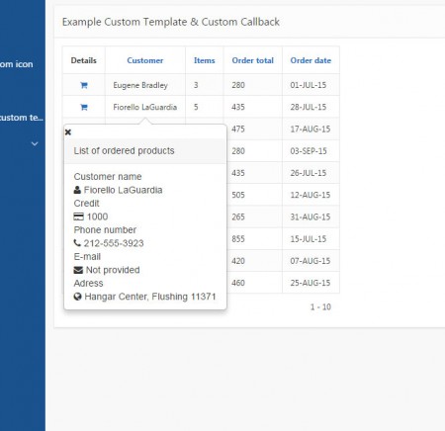Viewport: 445px width, 431px height.
Task: Sort table by Order total column
Action: pos(253,60)
